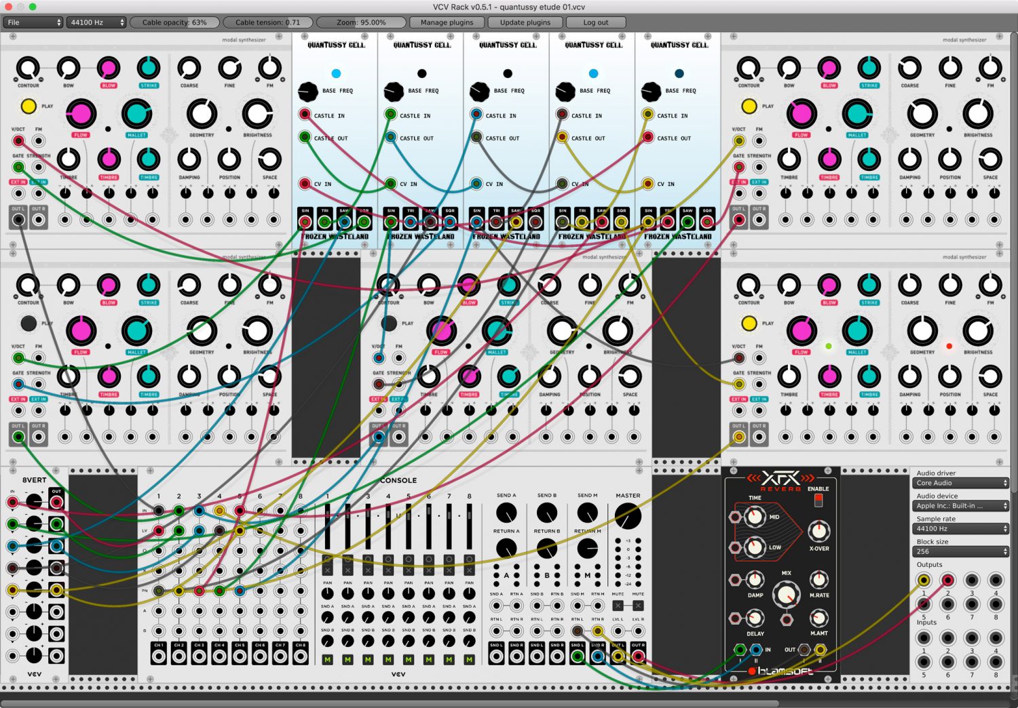Open the File menu in the toolbar
This screenshot has width=1018, height=708.
(33, 22)
